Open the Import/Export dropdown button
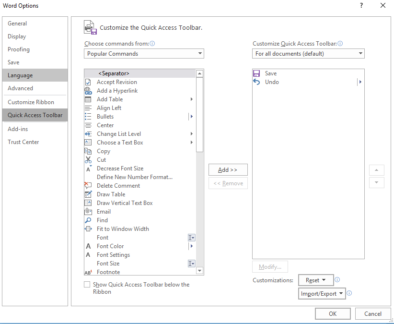The height and width of the screenshot is (324, 394). tap(322, 294)
